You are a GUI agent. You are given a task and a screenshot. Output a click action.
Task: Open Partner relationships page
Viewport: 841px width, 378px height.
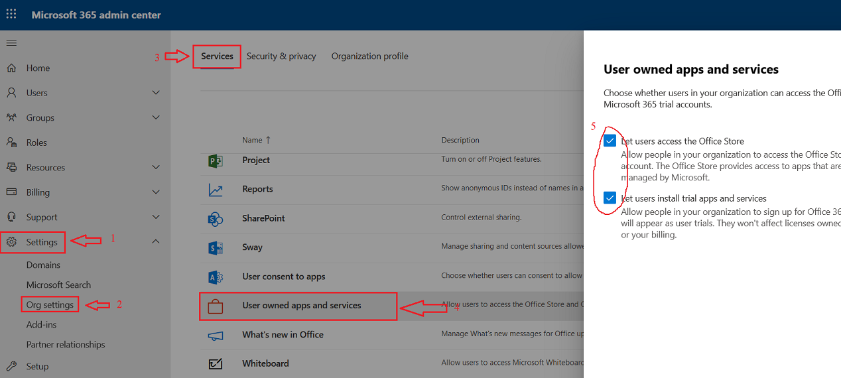click(x=66, y=344)
